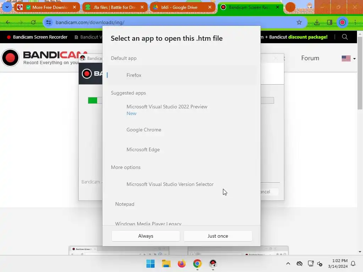Pick Google Chrome from suggested apps

(182, 130)
